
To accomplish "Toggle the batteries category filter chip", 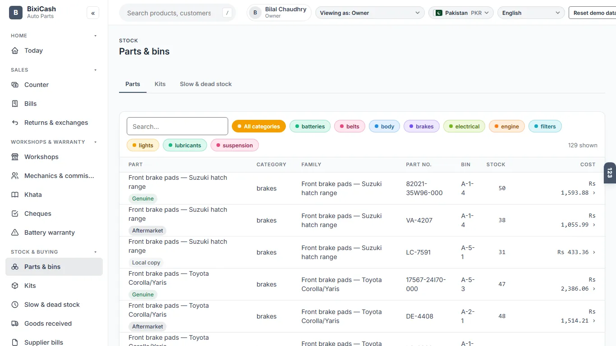I will click(310, 127).
